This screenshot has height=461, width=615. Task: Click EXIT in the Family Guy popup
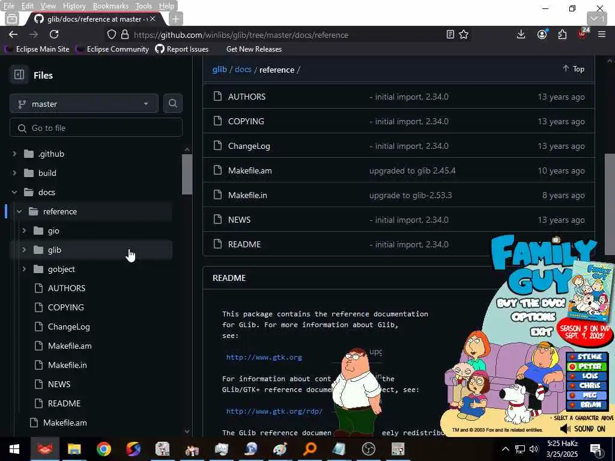(541, 333)
